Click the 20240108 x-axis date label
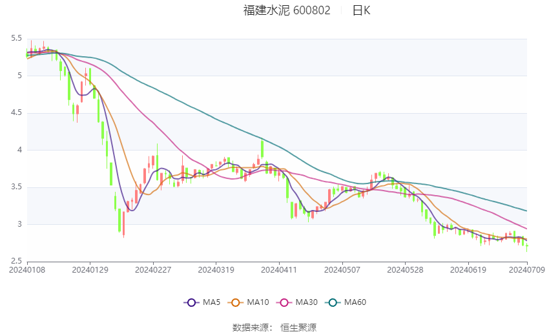Viewport: 549px width, 334px height. pyautogui.click(x=27, y=270)
